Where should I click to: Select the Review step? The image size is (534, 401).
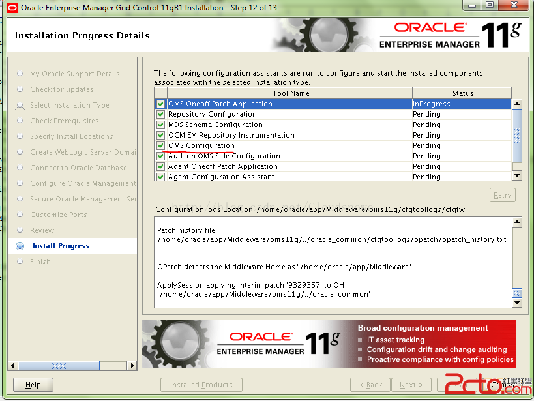tap(42, 231)
